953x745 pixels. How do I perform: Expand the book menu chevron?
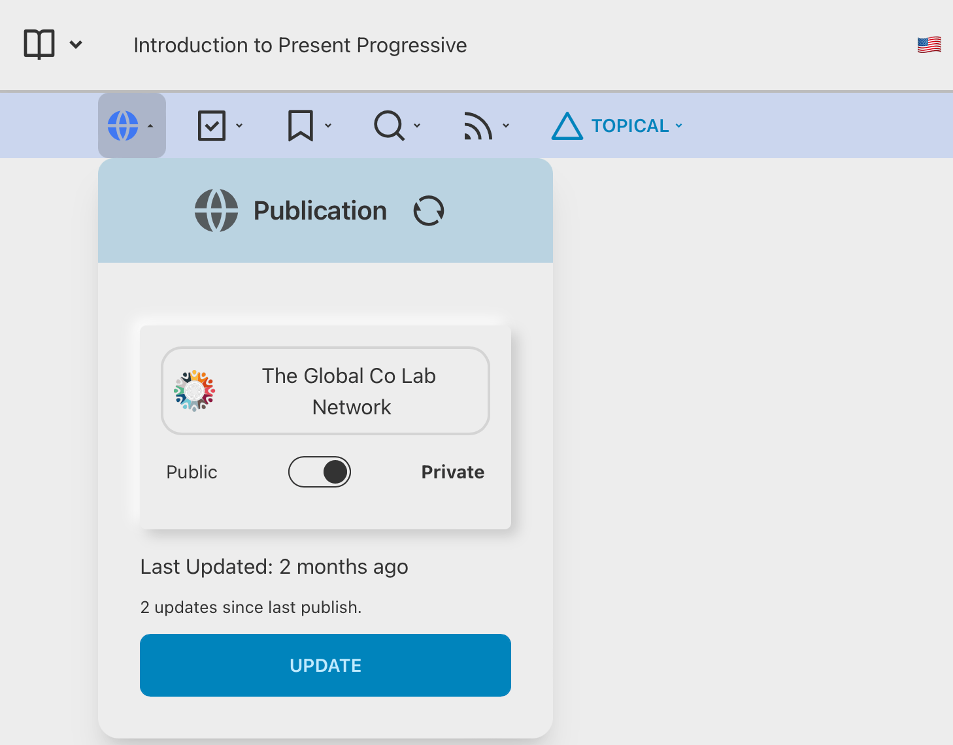[76, 44]
